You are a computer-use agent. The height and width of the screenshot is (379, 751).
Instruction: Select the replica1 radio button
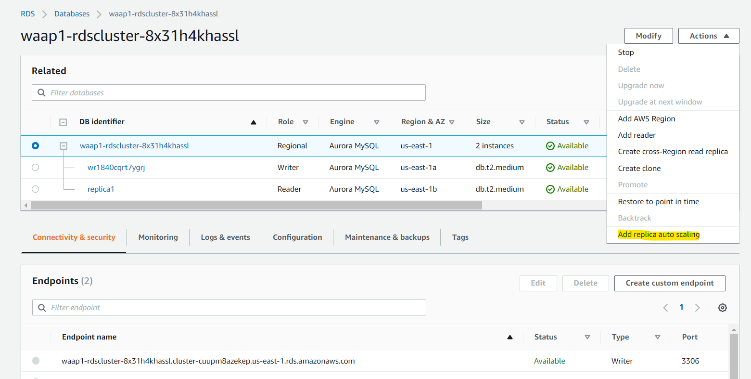tap(35, 189)
